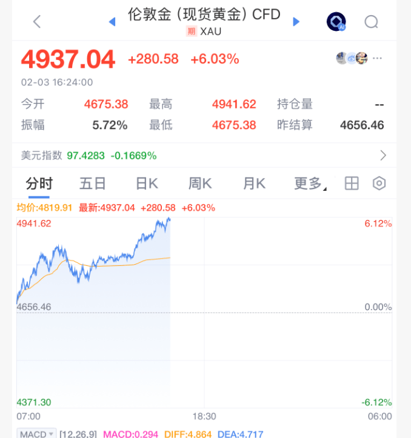
Task: Switch to the 五日 tab
Action: pos(93,184)
